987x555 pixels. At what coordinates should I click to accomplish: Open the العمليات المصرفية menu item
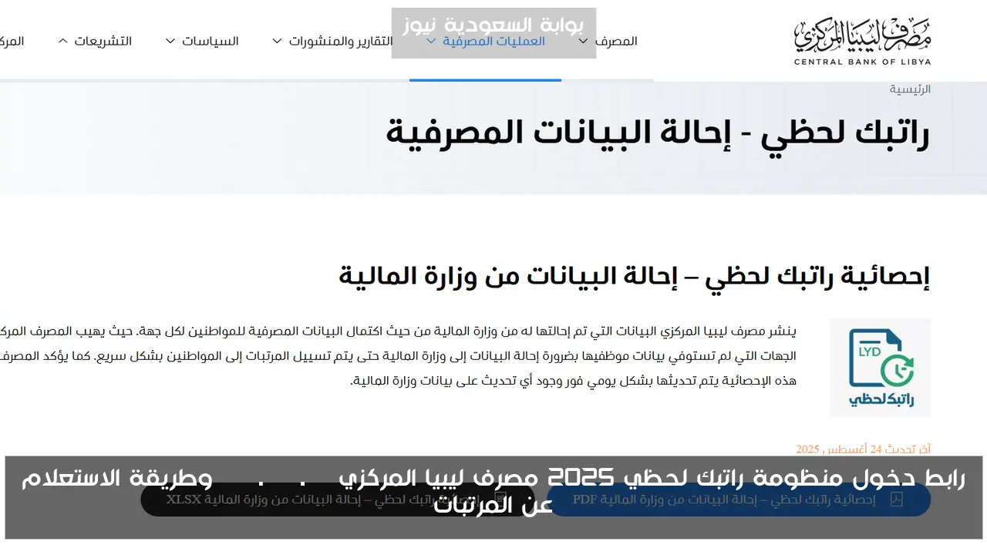pyautogui.click(x=493, y=41)
